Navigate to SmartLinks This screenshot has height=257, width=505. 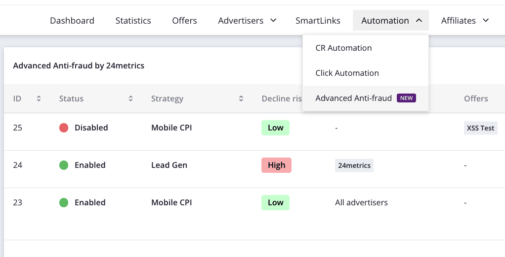pyautogui.click(x=318, y=21)
